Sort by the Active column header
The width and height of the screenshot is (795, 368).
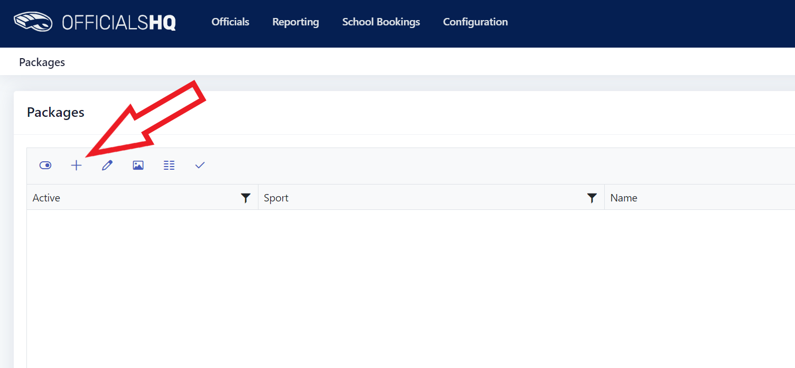(x=47, y=198)
